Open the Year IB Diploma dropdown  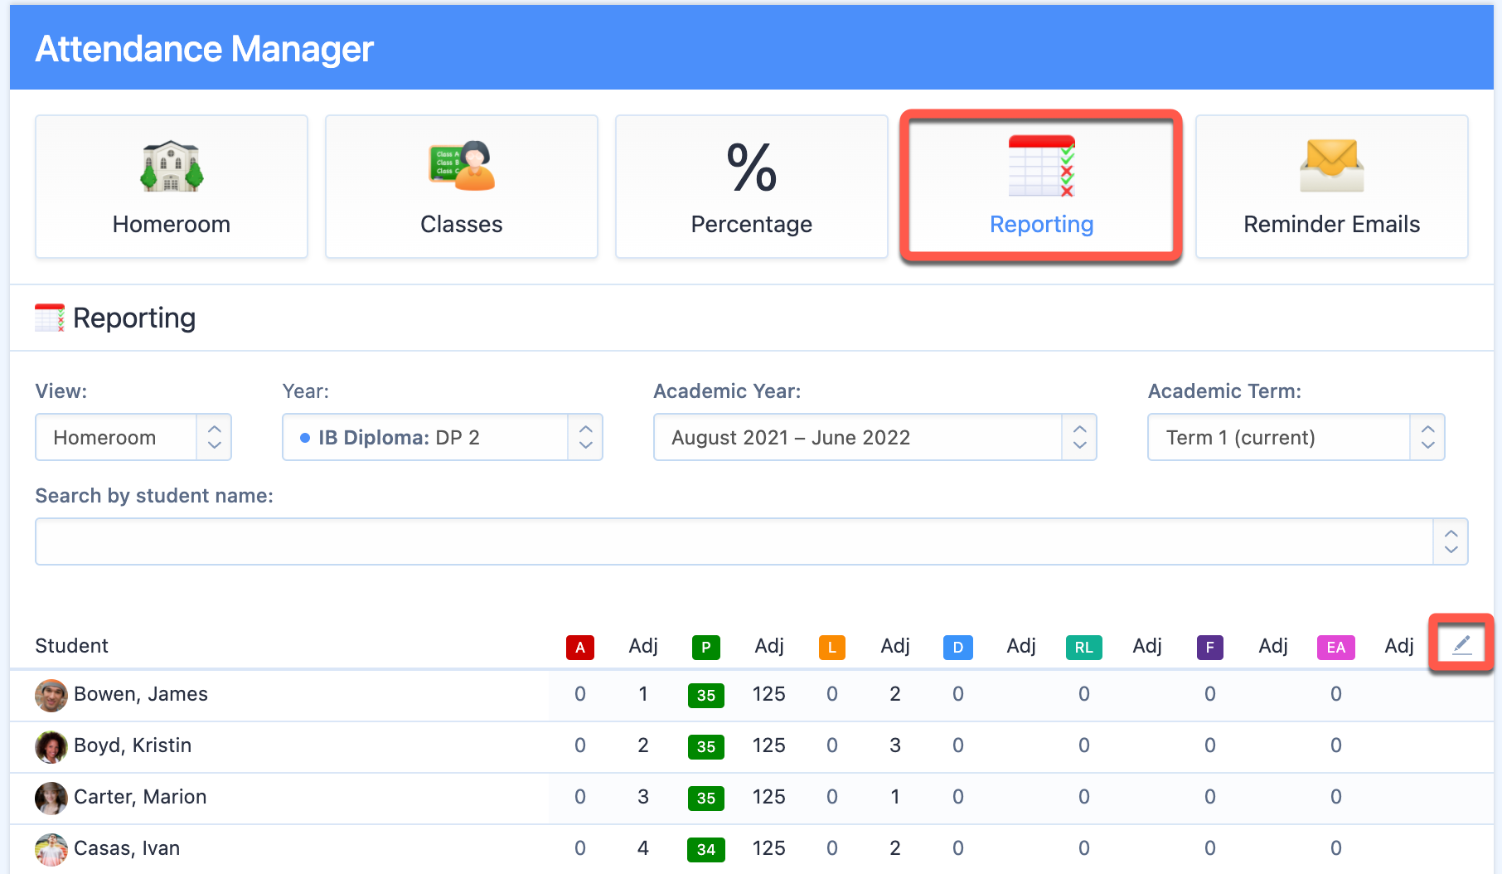pos(442,437)
